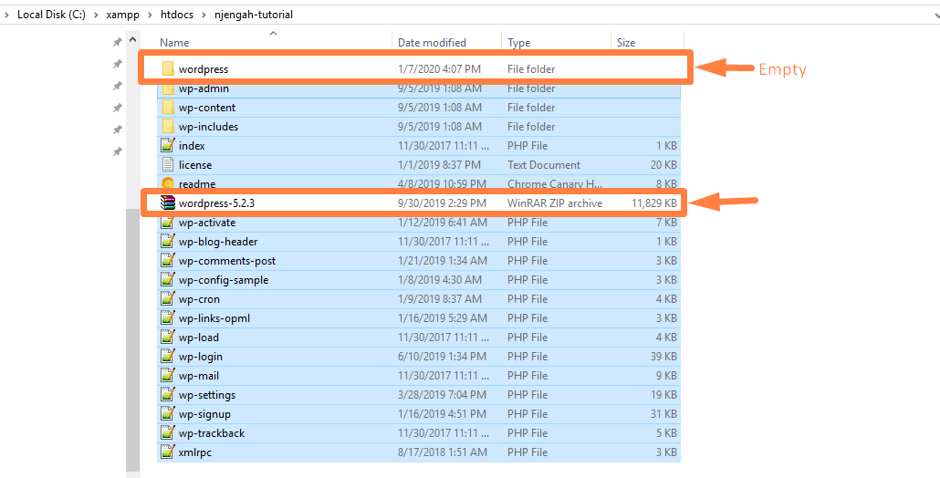This screenshot has width=940, height=478.
Task: Click the WinRAR ZIP archive type cell
Action: [555, 203]
